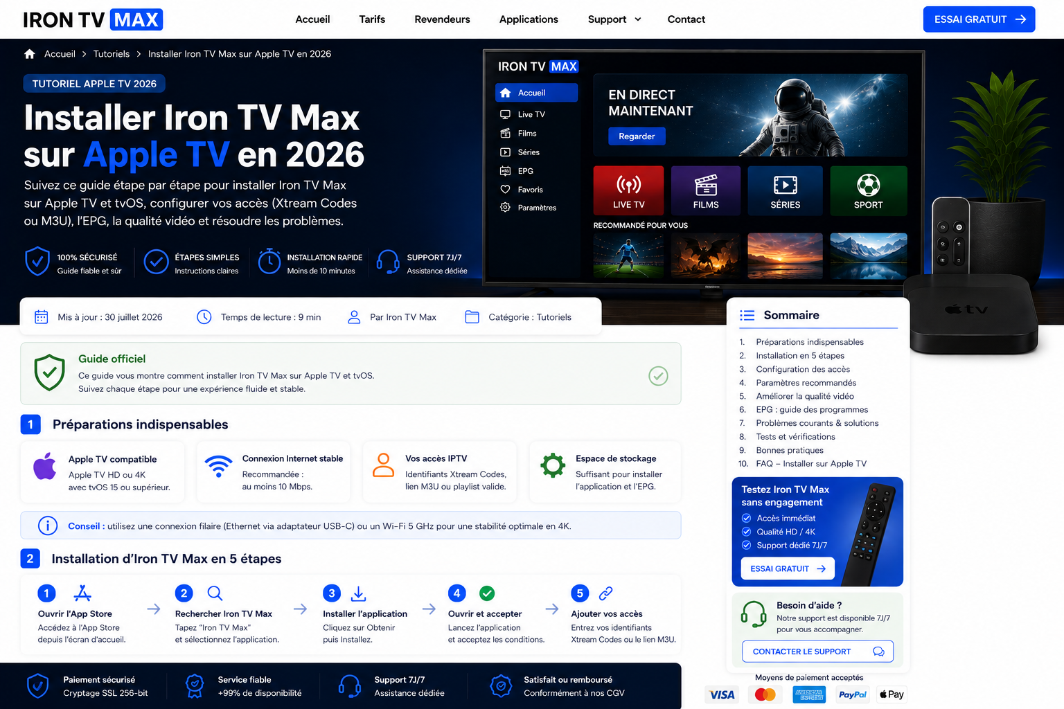Image resolution: width=1064 pixels, height=709 pixels.
Task: Click the link chain icon in step 5
Action: click(x=606, y=593)
